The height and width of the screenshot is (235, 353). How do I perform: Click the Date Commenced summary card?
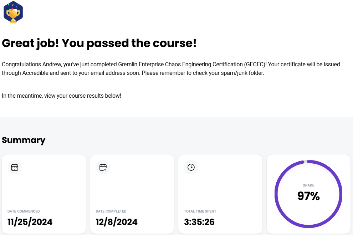pos(44,194)
